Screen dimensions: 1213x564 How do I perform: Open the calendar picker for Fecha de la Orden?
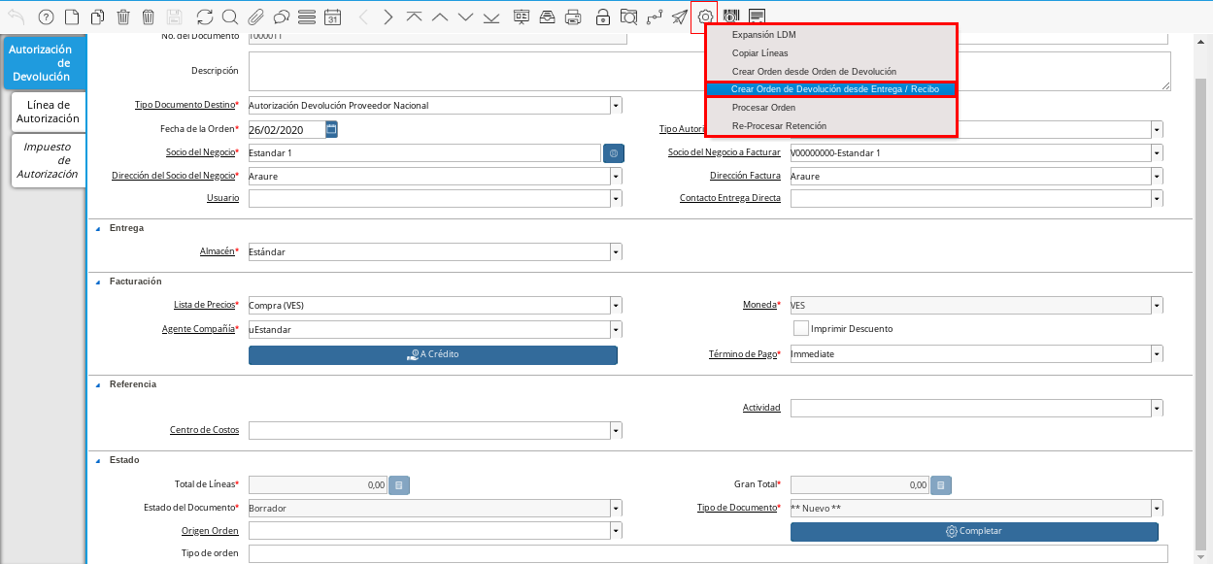pyautogui.click(x=331, y=129)
